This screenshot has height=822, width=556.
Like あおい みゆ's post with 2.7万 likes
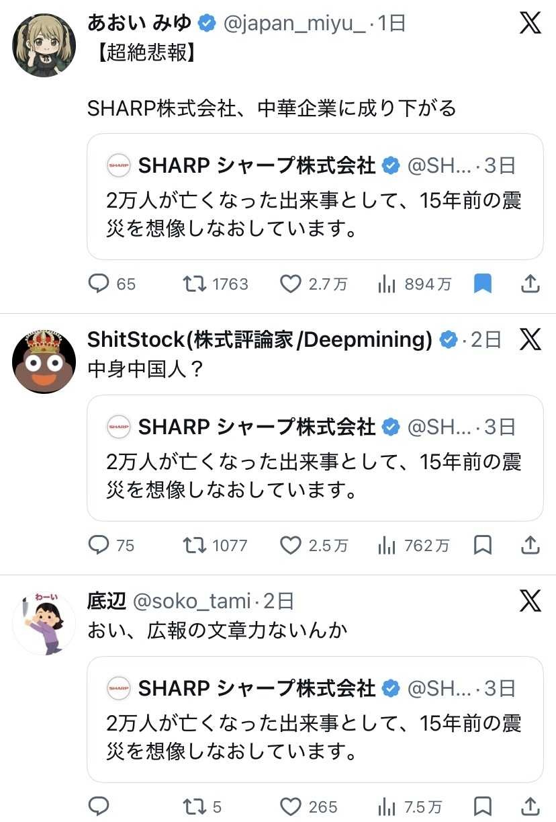coord(290,284)
